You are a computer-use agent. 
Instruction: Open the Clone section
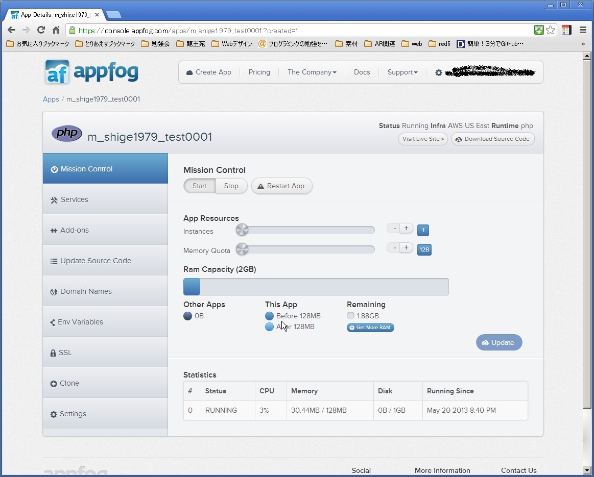tap(105, 383)
